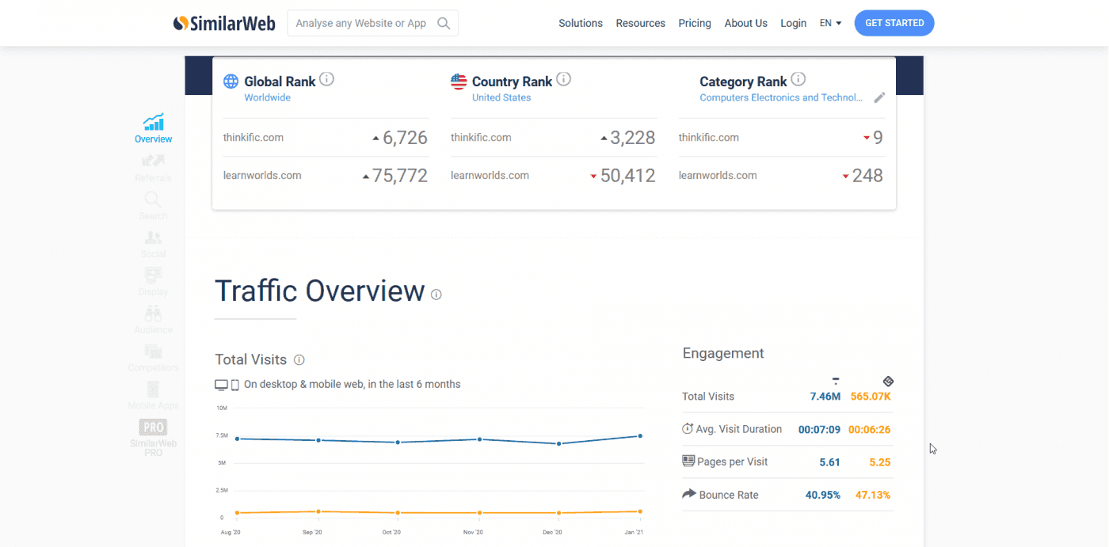Click the 7.46M total visits value
This screenshot has width=1109, height=547.
825,397
